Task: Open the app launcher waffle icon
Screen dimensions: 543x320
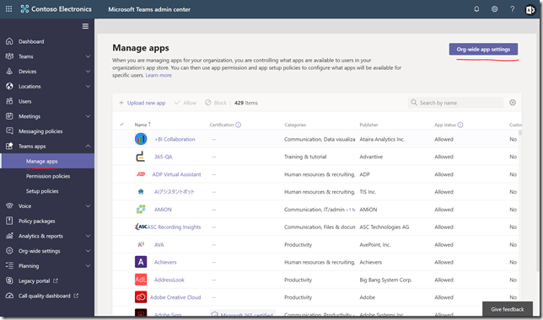Action: 8,9
